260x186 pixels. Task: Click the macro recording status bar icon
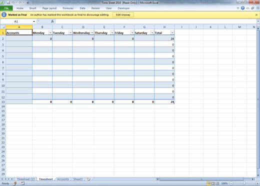(x=22, y=183)
